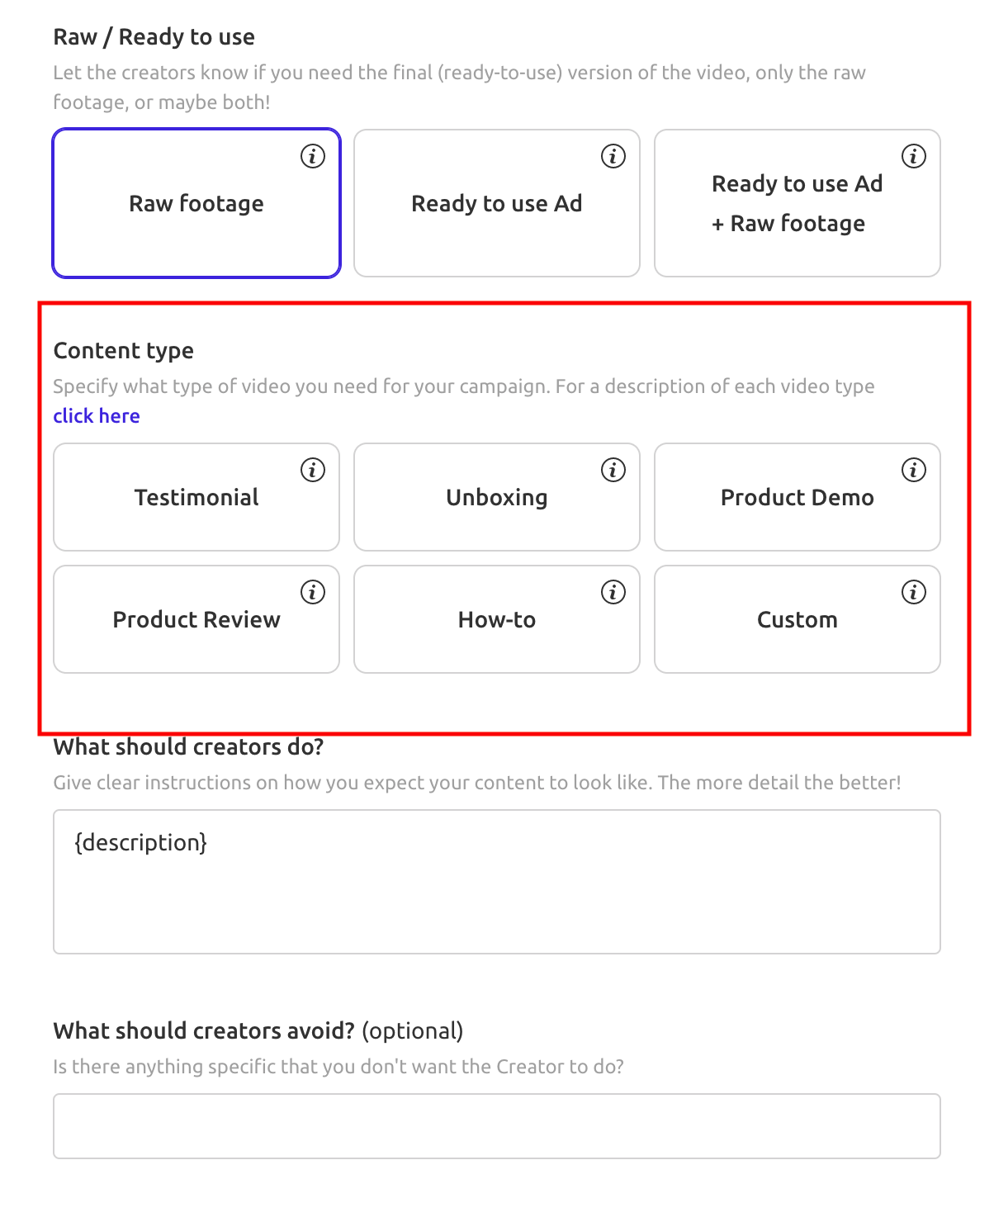Pick Testimonial as content type

[196, 497]
